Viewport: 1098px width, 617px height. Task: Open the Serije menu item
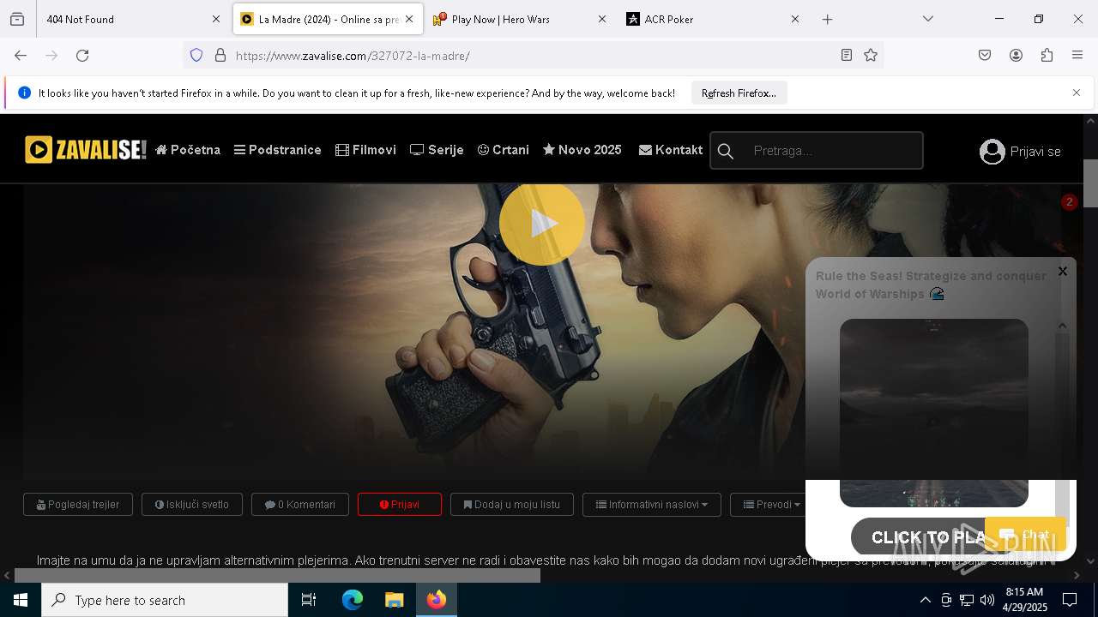pos(437,150)
